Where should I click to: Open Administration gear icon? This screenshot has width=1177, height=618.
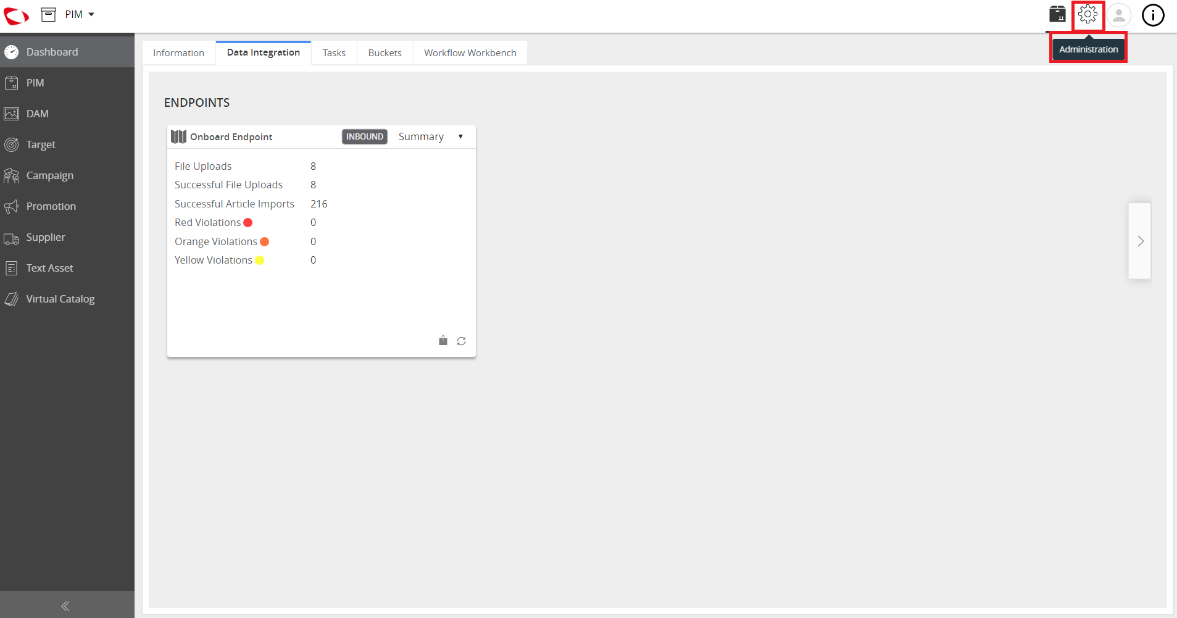(1088, 14)
